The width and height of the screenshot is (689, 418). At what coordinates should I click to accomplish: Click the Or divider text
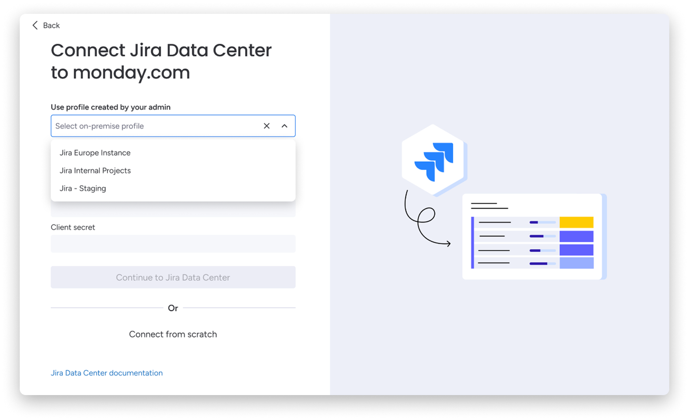tap(173, 308)
